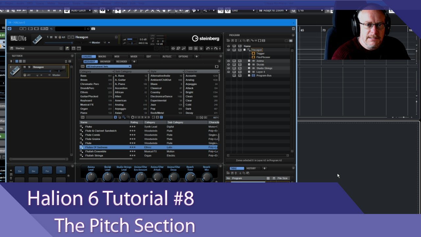Click the delete trash icon in Program toolbar
Viewport: 421px width, 237px height.
(236, 40)
